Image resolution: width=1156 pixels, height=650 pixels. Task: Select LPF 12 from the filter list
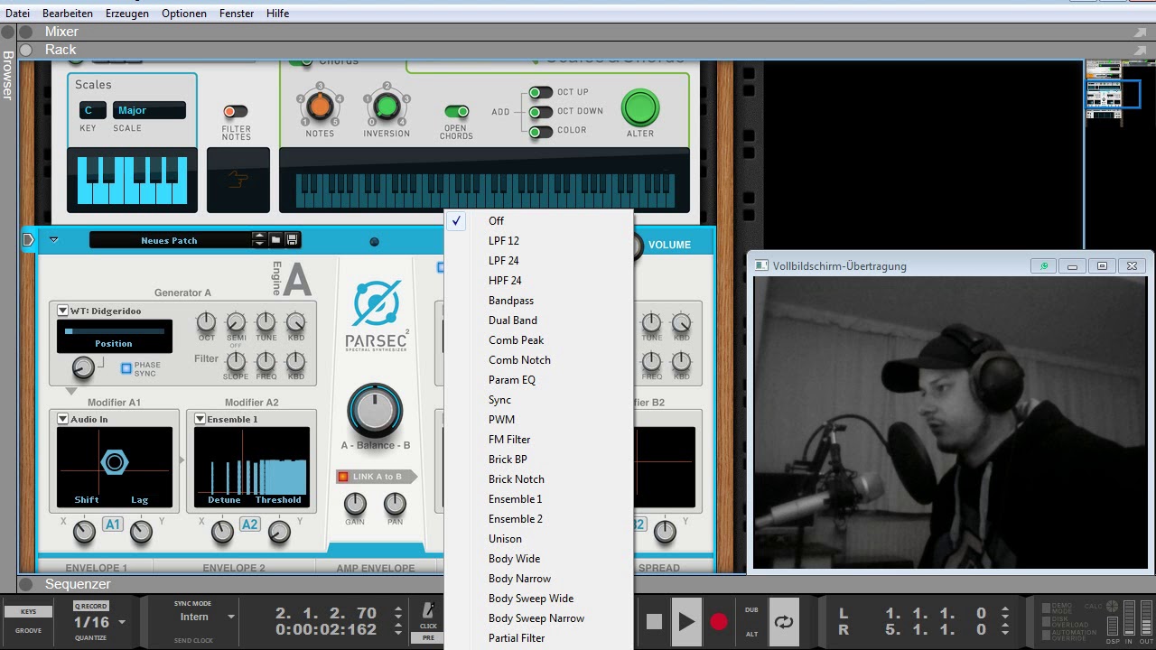(x=538, y=241)
